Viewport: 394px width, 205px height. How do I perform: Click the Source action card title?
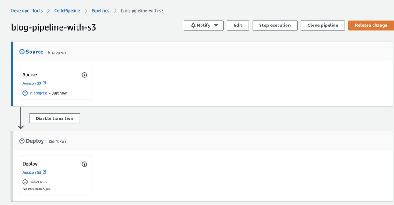[x=30, y=74]
